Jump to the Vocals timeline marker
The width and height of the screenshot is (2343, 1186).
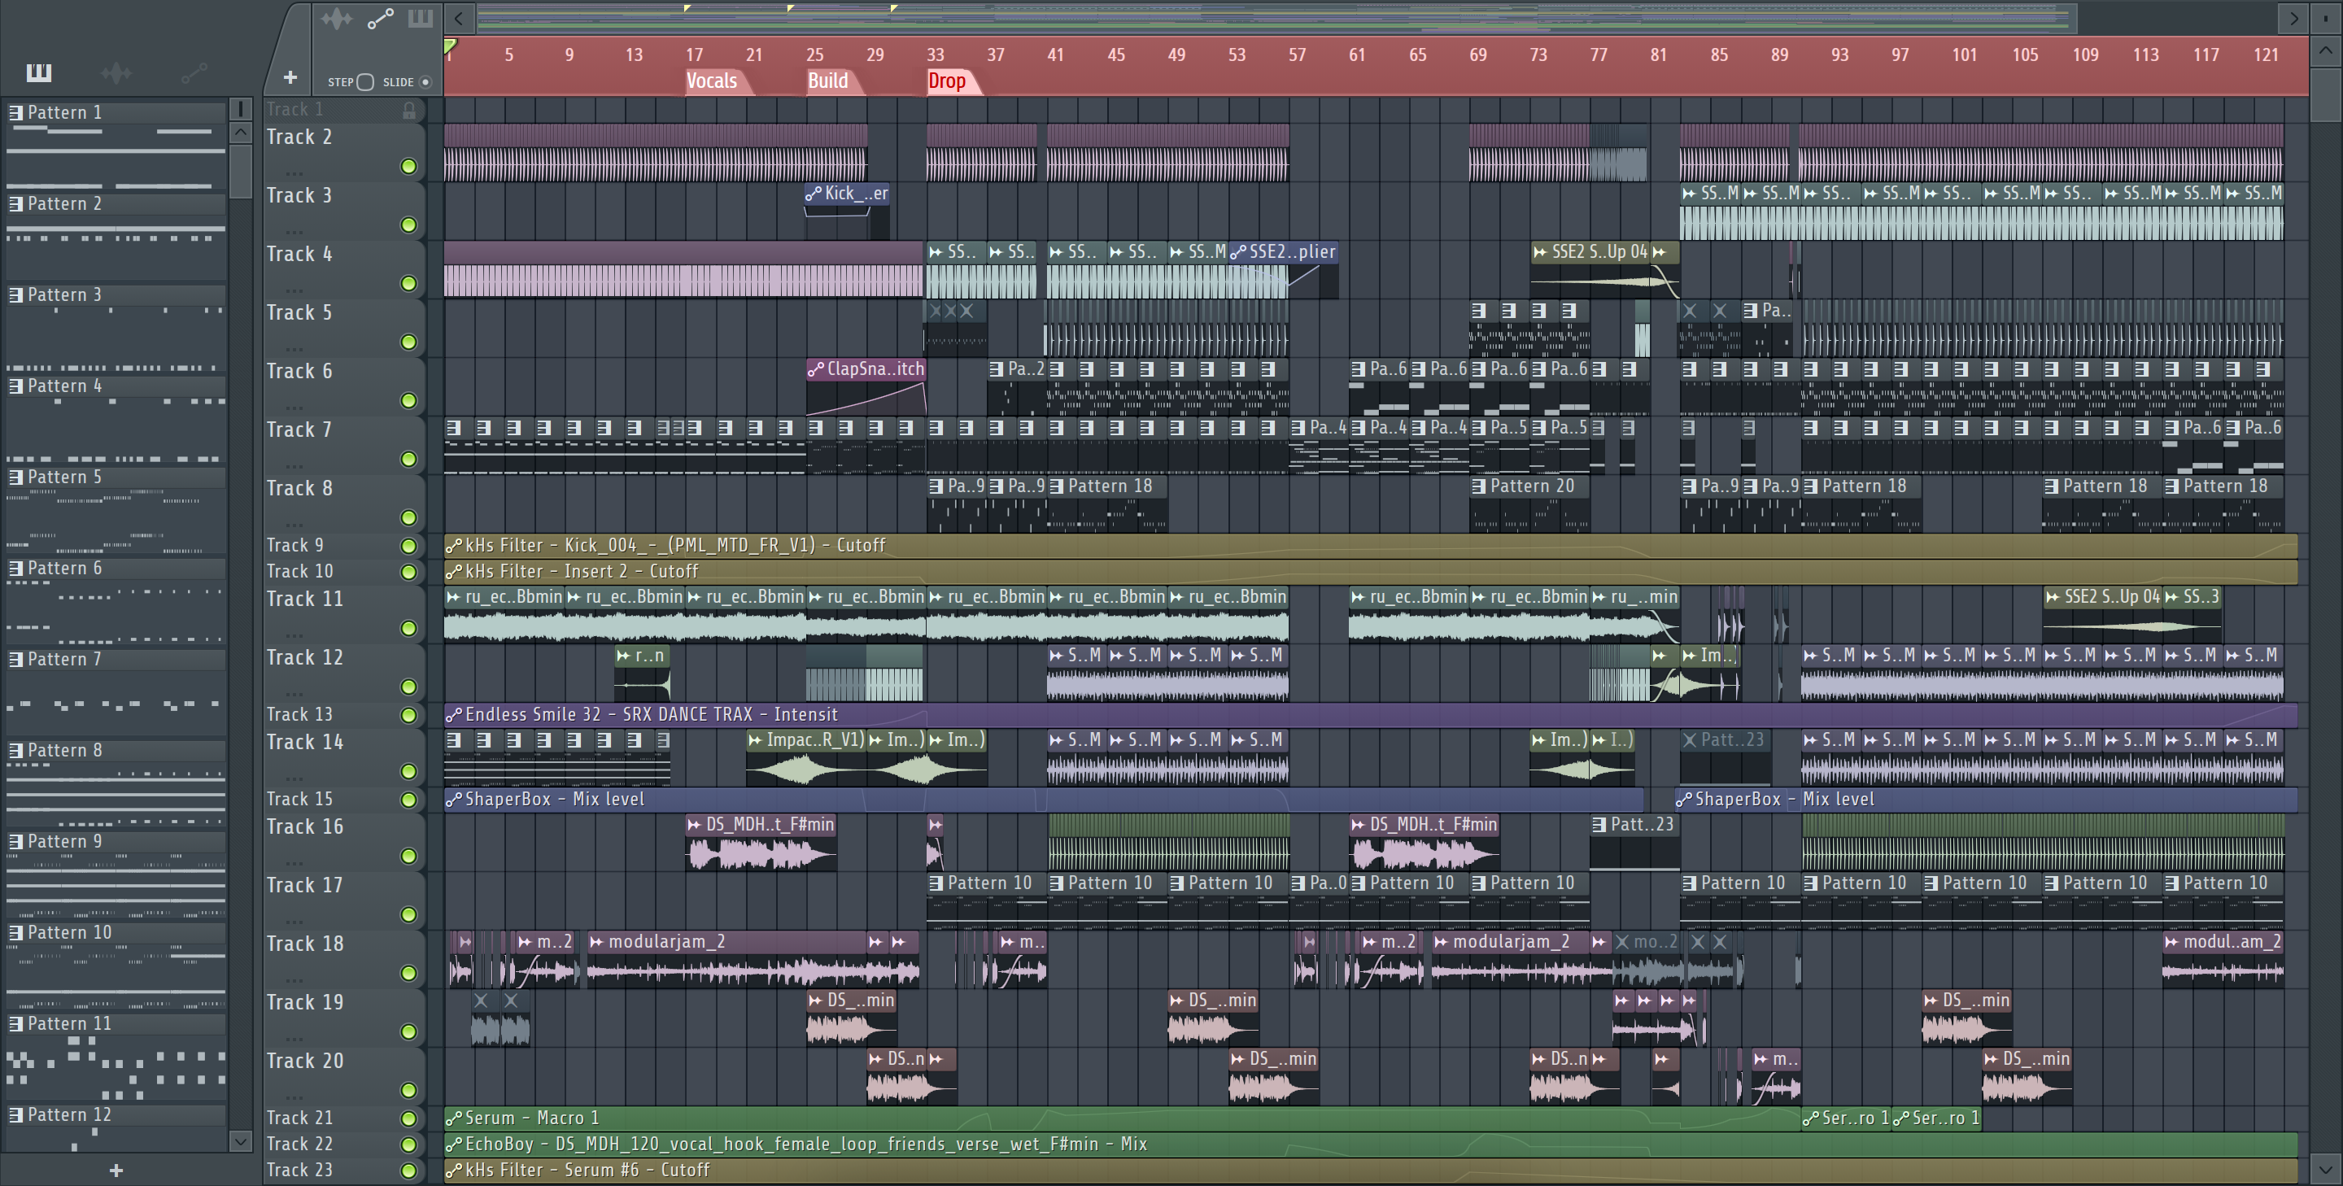point(713,81)
